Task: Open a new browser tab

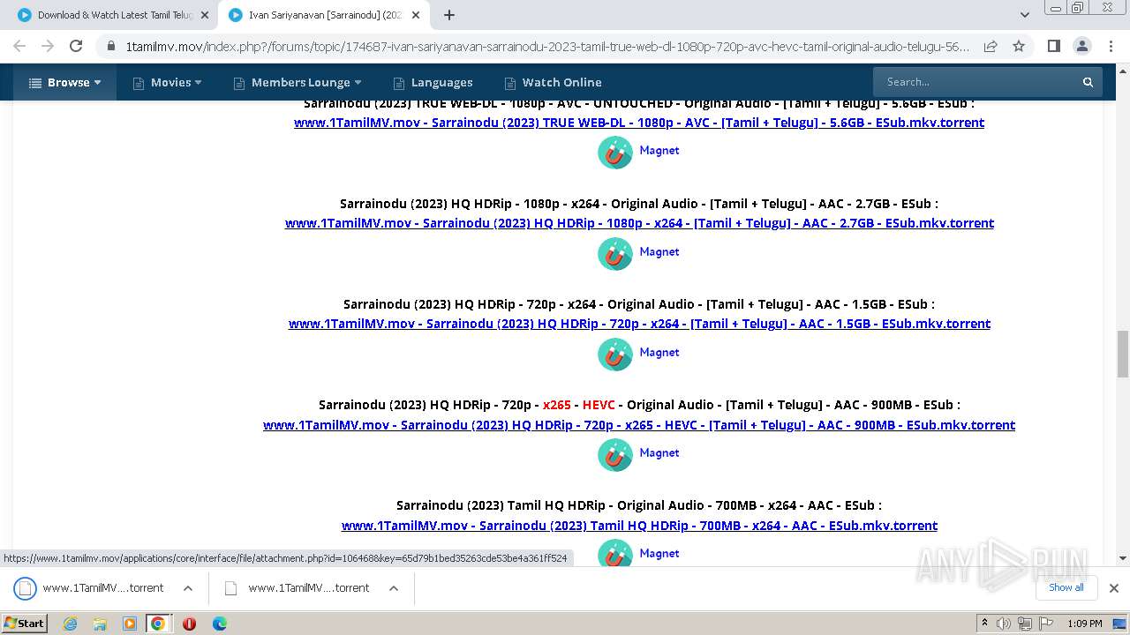Action: (449, 15)
